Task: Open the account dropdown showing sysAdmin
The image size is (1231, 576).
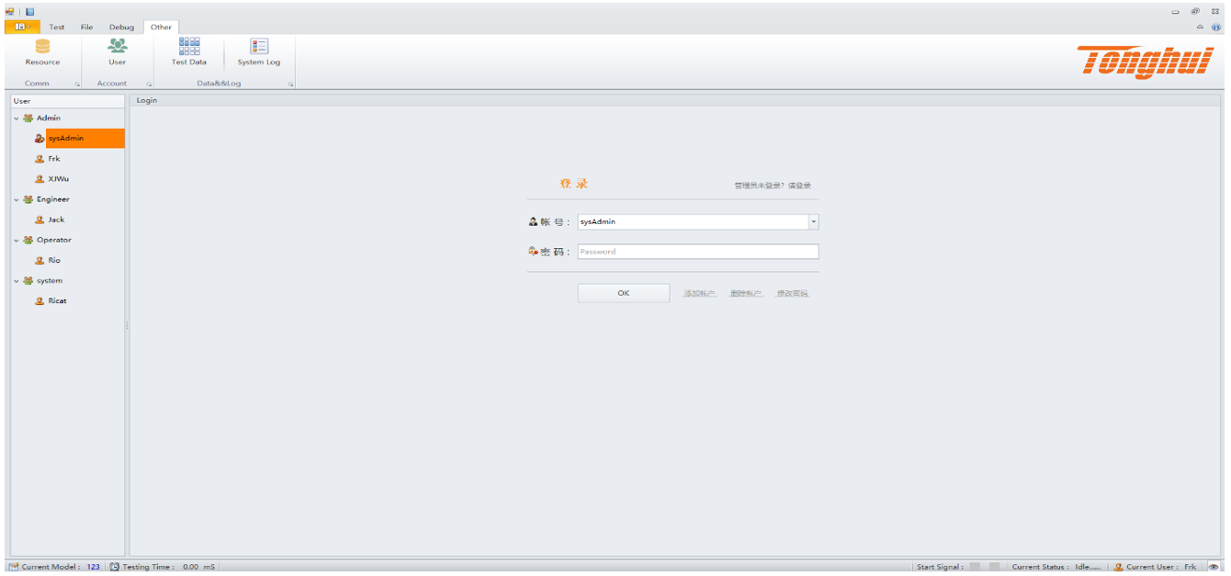Action: coord(813,222)
